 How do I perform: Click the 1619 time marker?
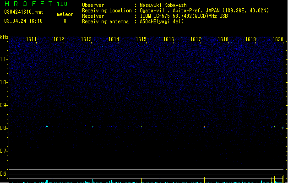pos(250,39)
